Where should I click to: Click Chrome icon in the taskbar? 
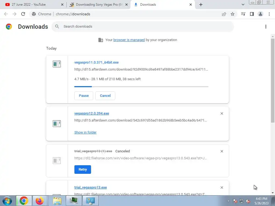tap(24, 201)
